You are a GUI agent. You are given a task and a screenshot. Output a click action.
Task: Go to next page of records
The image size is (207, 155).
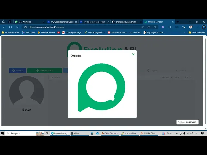[191, 77]
